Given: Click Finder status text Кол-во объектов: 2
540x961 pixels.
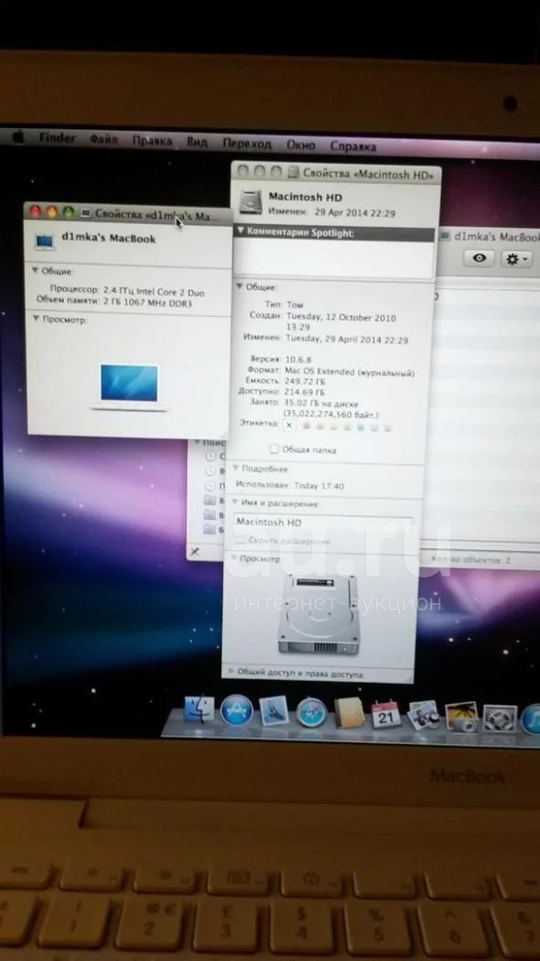Looking at the screenshot, I should [x=471, y=559].
